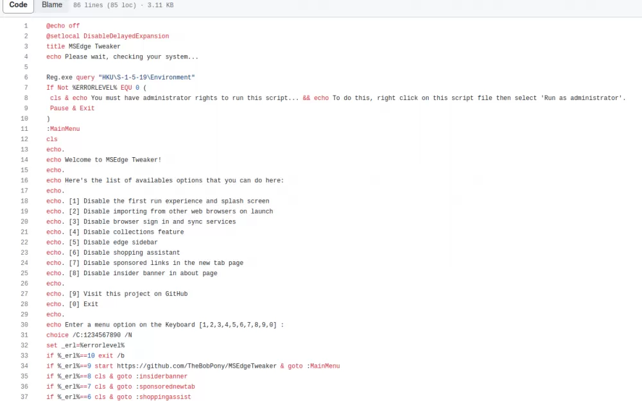The width and height of the screenshot is (642, 401).
Task: Click 'set _erl=%errorlevel%' line
Action: click(x=85, y=345)
